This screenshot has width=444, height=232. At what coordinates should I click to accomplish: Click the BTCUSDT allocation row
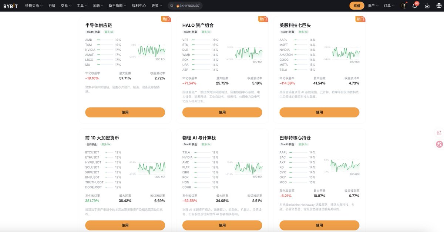[103, 152]
